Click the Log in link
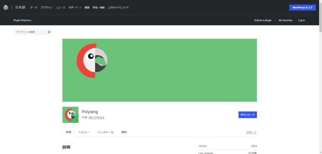This screenshot has width=322, height=154. tap(302, 20)
